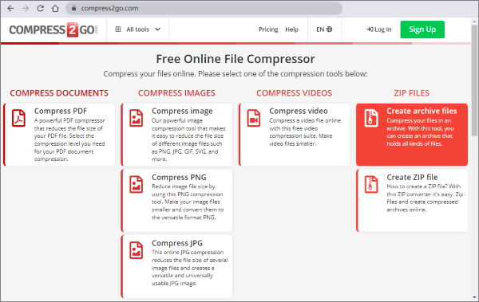
Task: Expand the All tools dropdown chevron
Action: [157, 29]
